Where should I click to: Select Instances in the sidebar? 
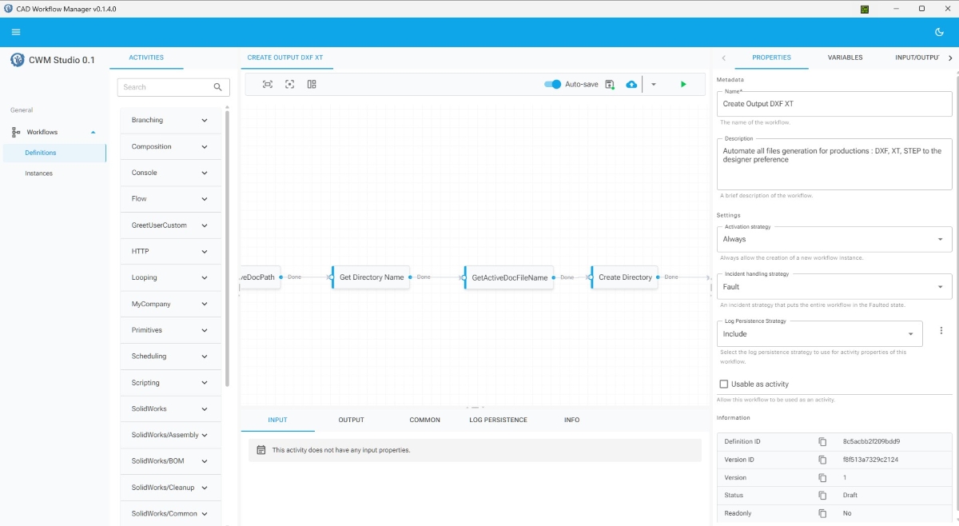coord(38,173)
